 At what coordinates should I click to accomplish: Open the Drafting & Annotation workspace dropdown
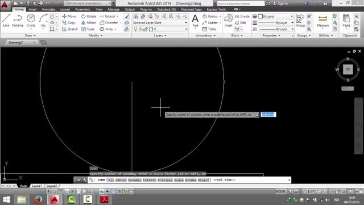87,3
